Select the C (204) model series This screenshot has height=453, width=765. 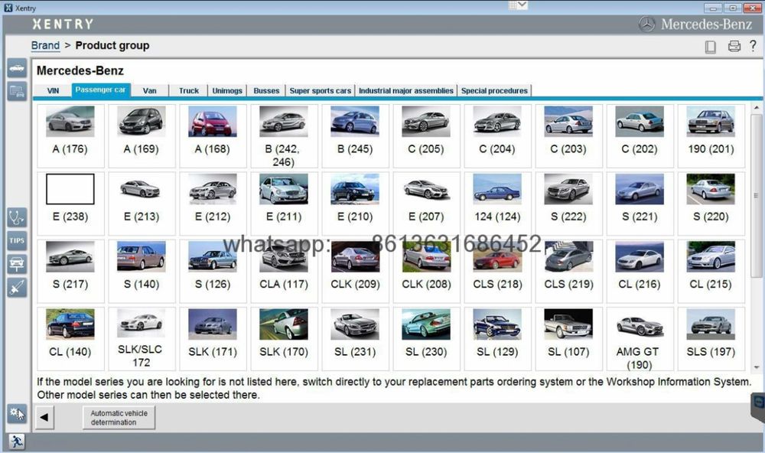(498, 136)
